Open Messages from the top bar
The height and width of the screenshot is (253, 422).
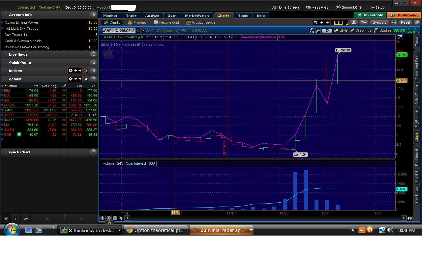coord(317,7)
